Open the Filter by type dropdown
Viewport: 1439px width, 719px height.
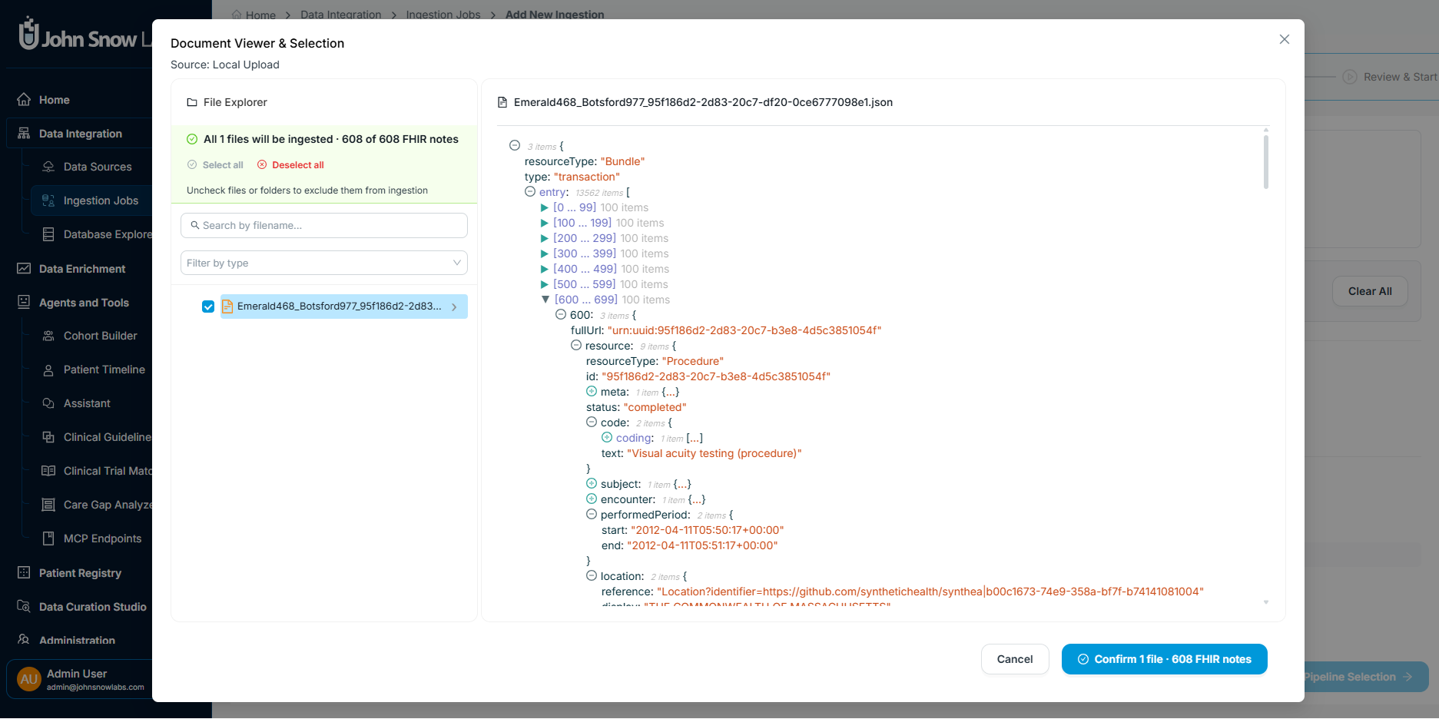point(324,263)
